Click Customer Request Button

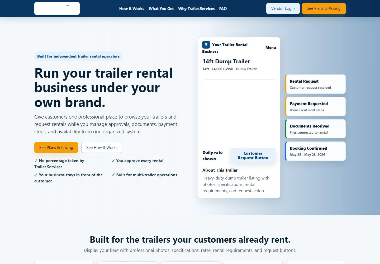pos(253,155)
